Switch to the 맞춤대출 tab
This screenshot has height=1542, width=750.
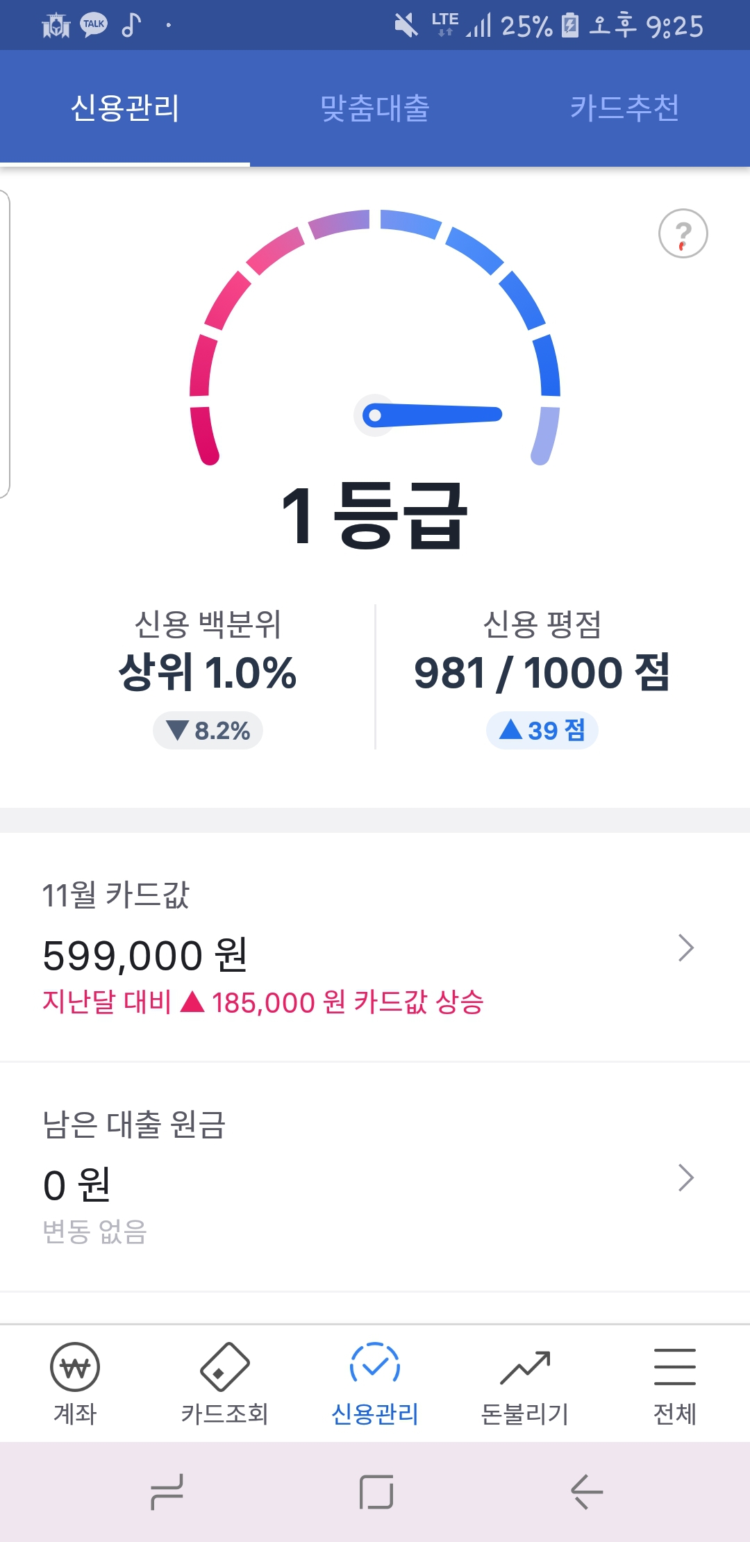tap(375, 108)
